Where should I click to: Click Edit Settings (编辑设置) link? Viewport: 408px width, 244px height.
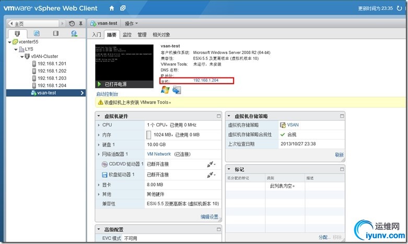[211, 217]
